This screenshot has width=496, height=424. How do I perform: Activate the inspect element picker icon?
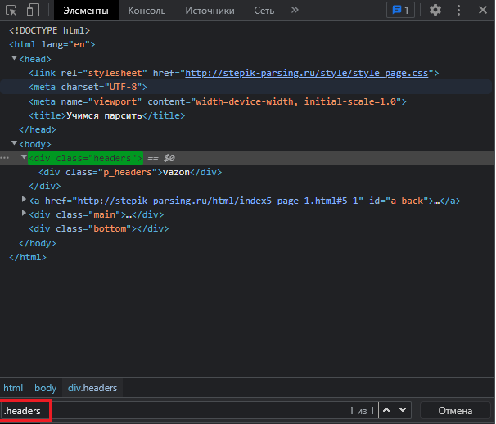tap(11, 11)
